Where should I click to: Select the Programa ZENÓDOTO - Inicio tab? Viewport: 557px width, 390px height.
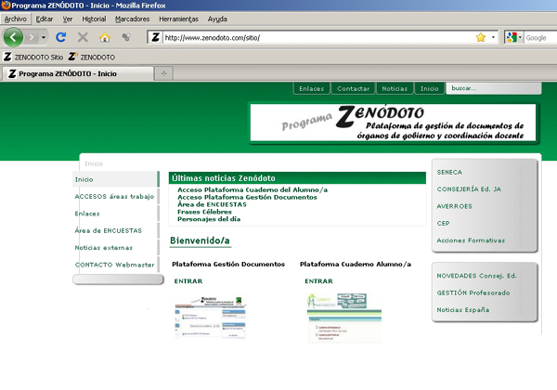(78, 73)
